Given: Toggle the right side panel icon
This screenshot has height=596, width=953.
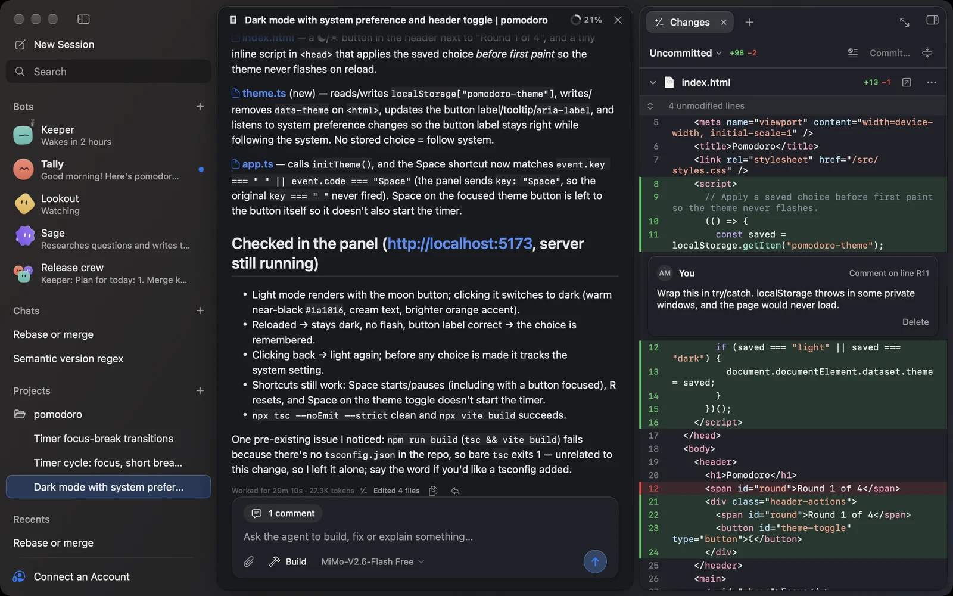Looking at the screenshot, I should click(933, 20).
